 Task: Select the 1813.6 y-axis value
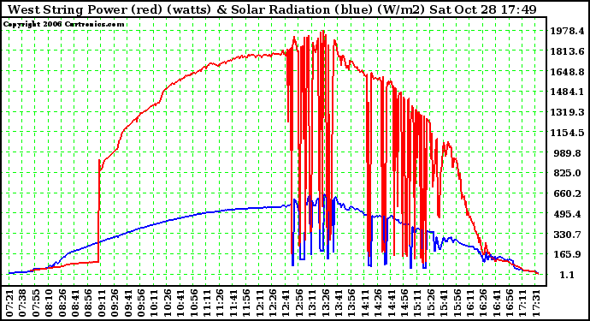[568, 51]
